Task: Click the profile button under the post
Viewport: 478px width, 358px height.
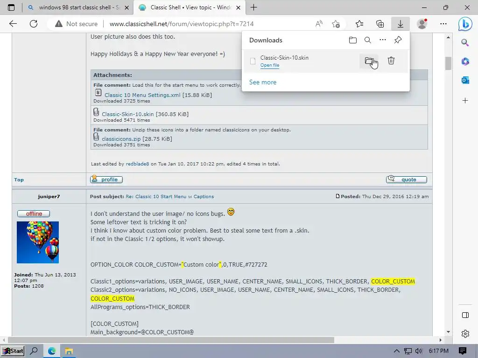Action: 106,179
